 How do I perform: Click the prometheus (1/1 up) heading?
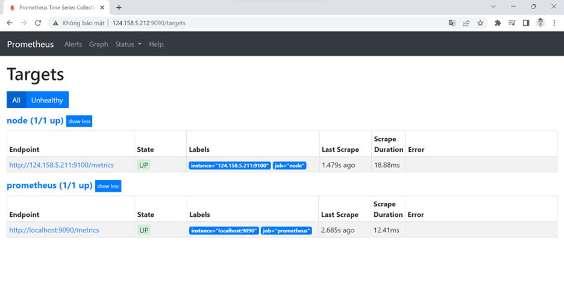click(x=49, y=185)
